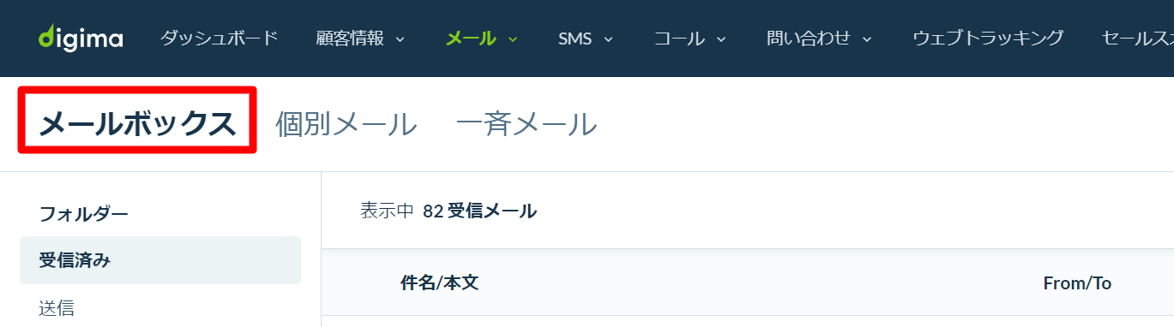1174x327 pixels.
Task: Click the メール label in the top navigation
Action: (x=471, y=39)
